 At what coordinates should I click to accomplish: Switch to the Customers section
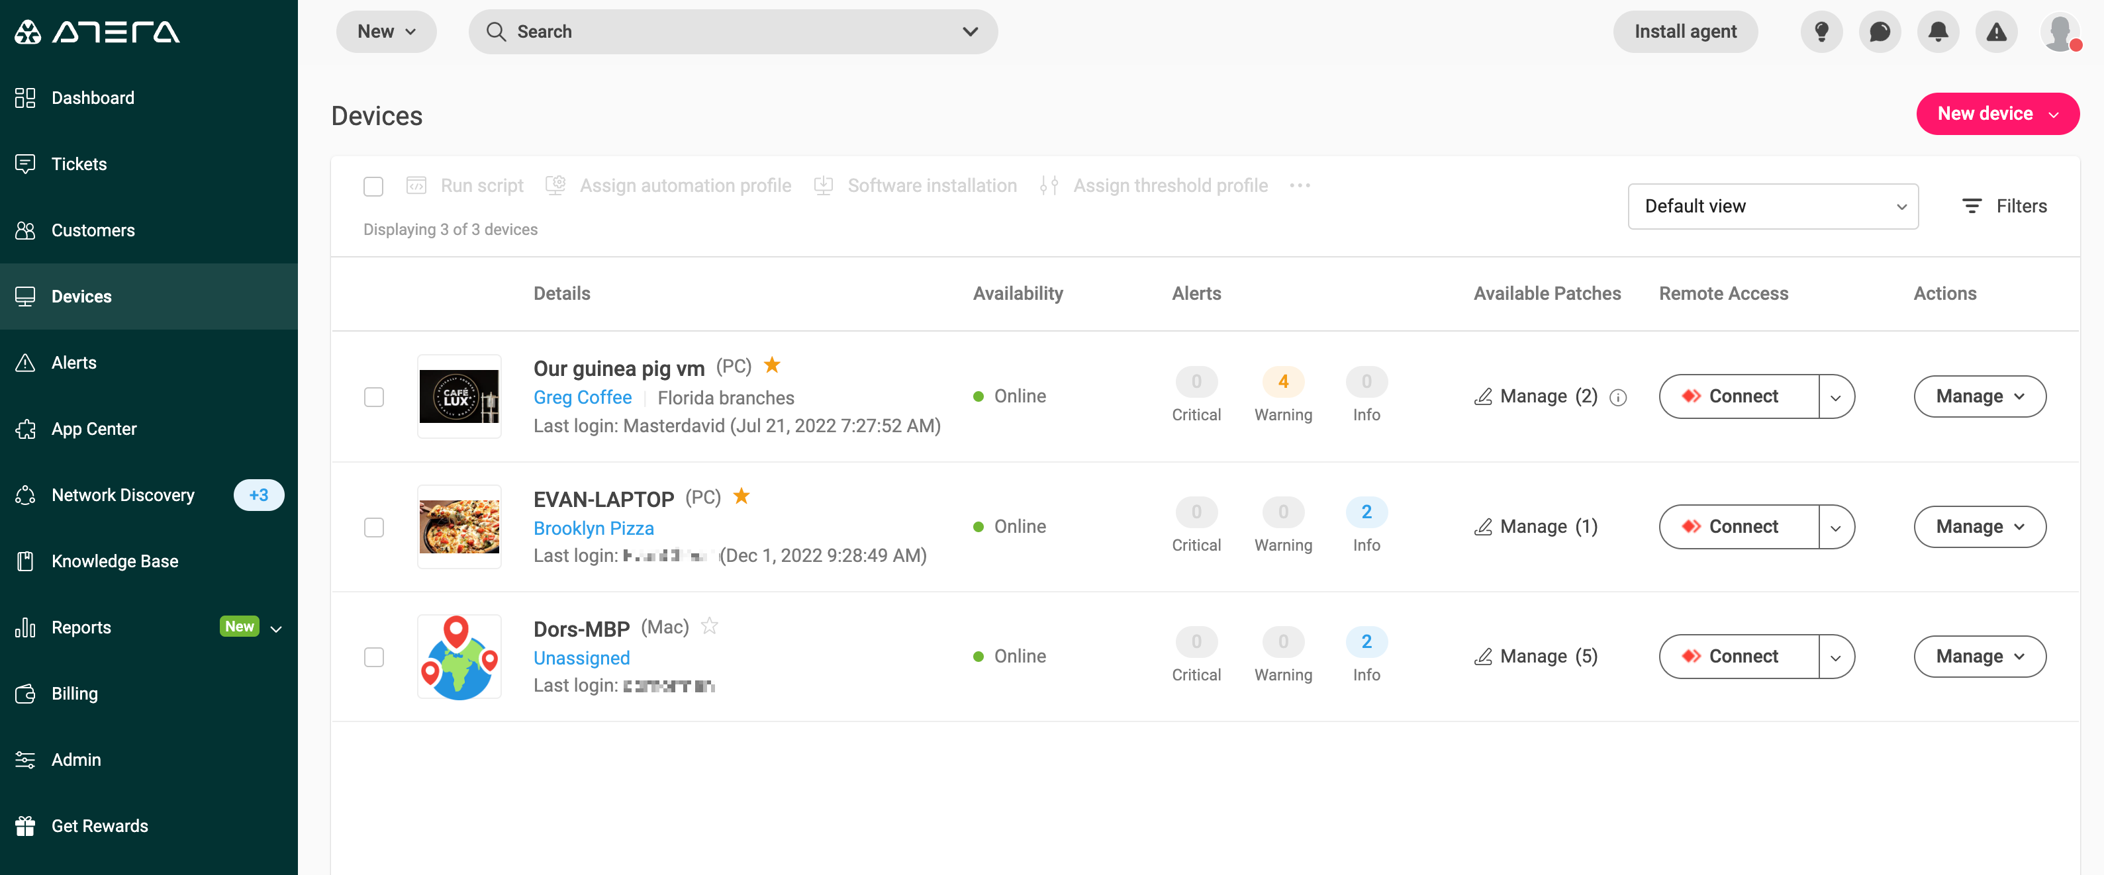(92, 230)
